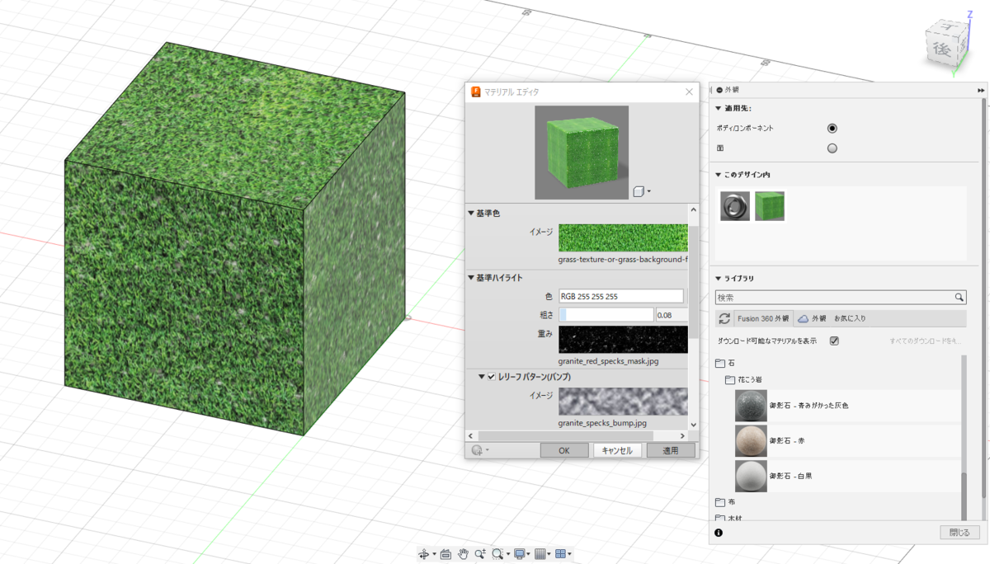This screenshot has height=564, width=990.
Task: Click the キャンセル button
Action: [x=617, y=450]
